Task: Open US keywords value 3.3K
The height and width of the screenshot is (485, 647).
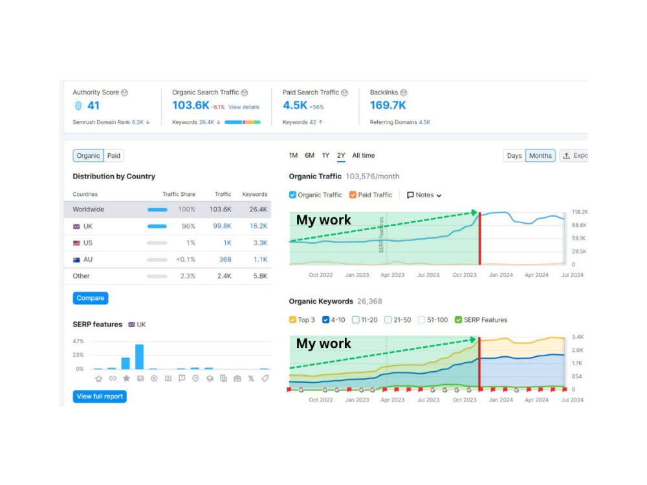Action: coord(260,243)
